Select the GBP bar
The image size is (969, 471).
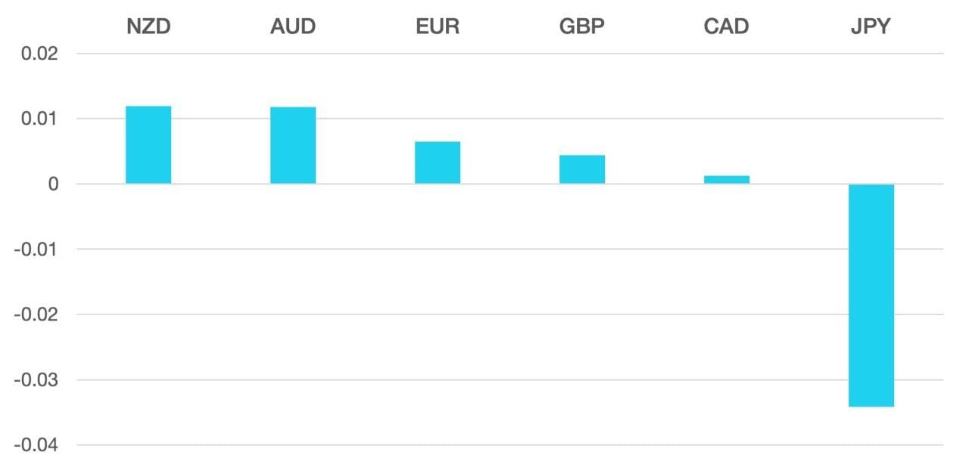click(582, 169)
